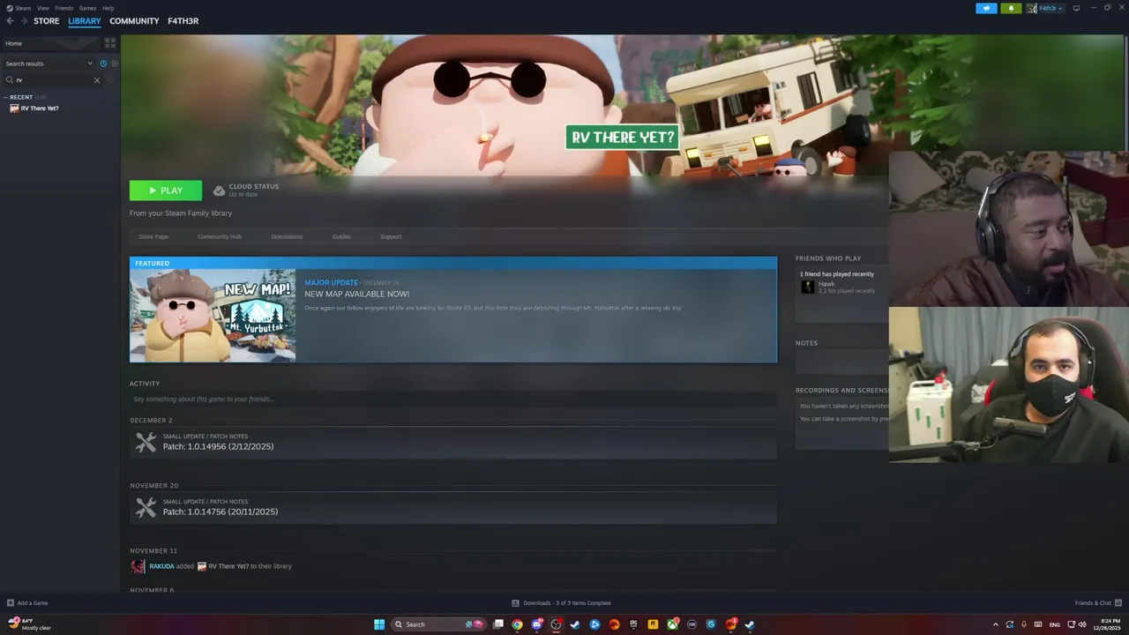Click the activity status input field
Screen dimensions: 1129x635
click(453, 400)
